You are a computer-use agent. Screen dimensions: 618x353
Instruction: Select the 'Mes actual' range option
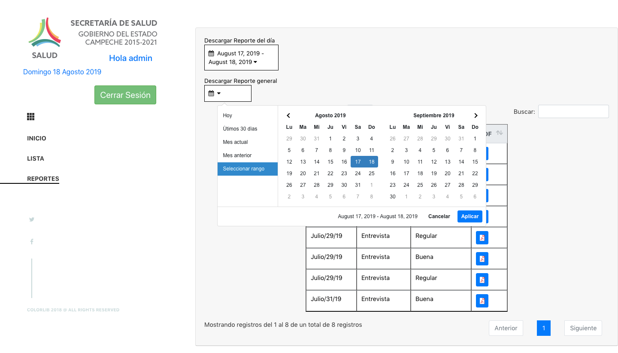coord(236,142)
